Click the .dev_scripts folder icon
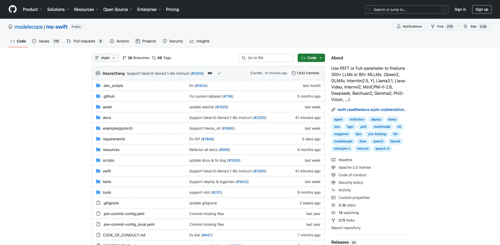The width and height of the screenshot is (500, 245). [98, 85]
